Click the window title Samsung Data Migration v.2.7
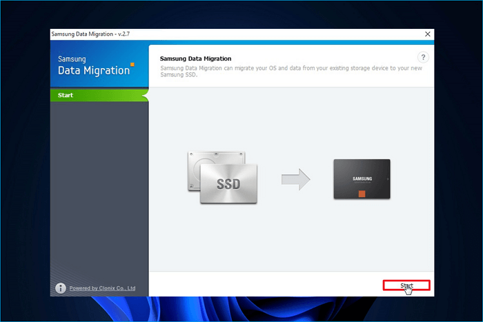Image resolution: width=483 pixels, height=322 pixels. 90,34
